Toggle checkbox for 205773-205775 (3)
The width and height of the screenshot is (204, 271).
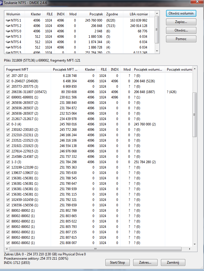point(8,87)
